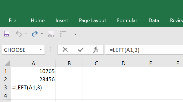Select column E header

pyautogui.click(x=151, y=63)
